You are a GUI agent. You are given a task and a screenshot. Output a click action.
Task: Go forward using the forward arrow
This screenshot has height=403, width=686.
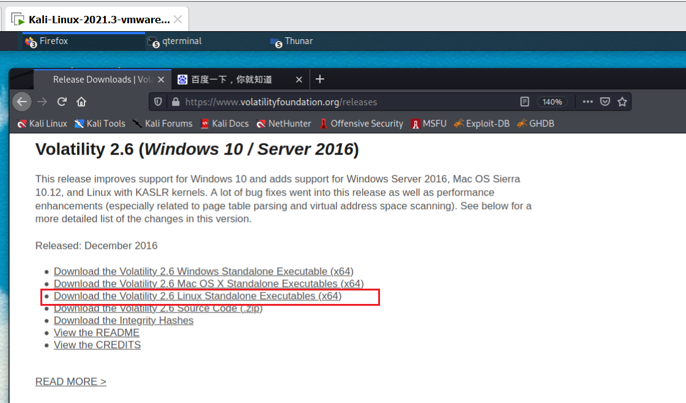[42, 102]
